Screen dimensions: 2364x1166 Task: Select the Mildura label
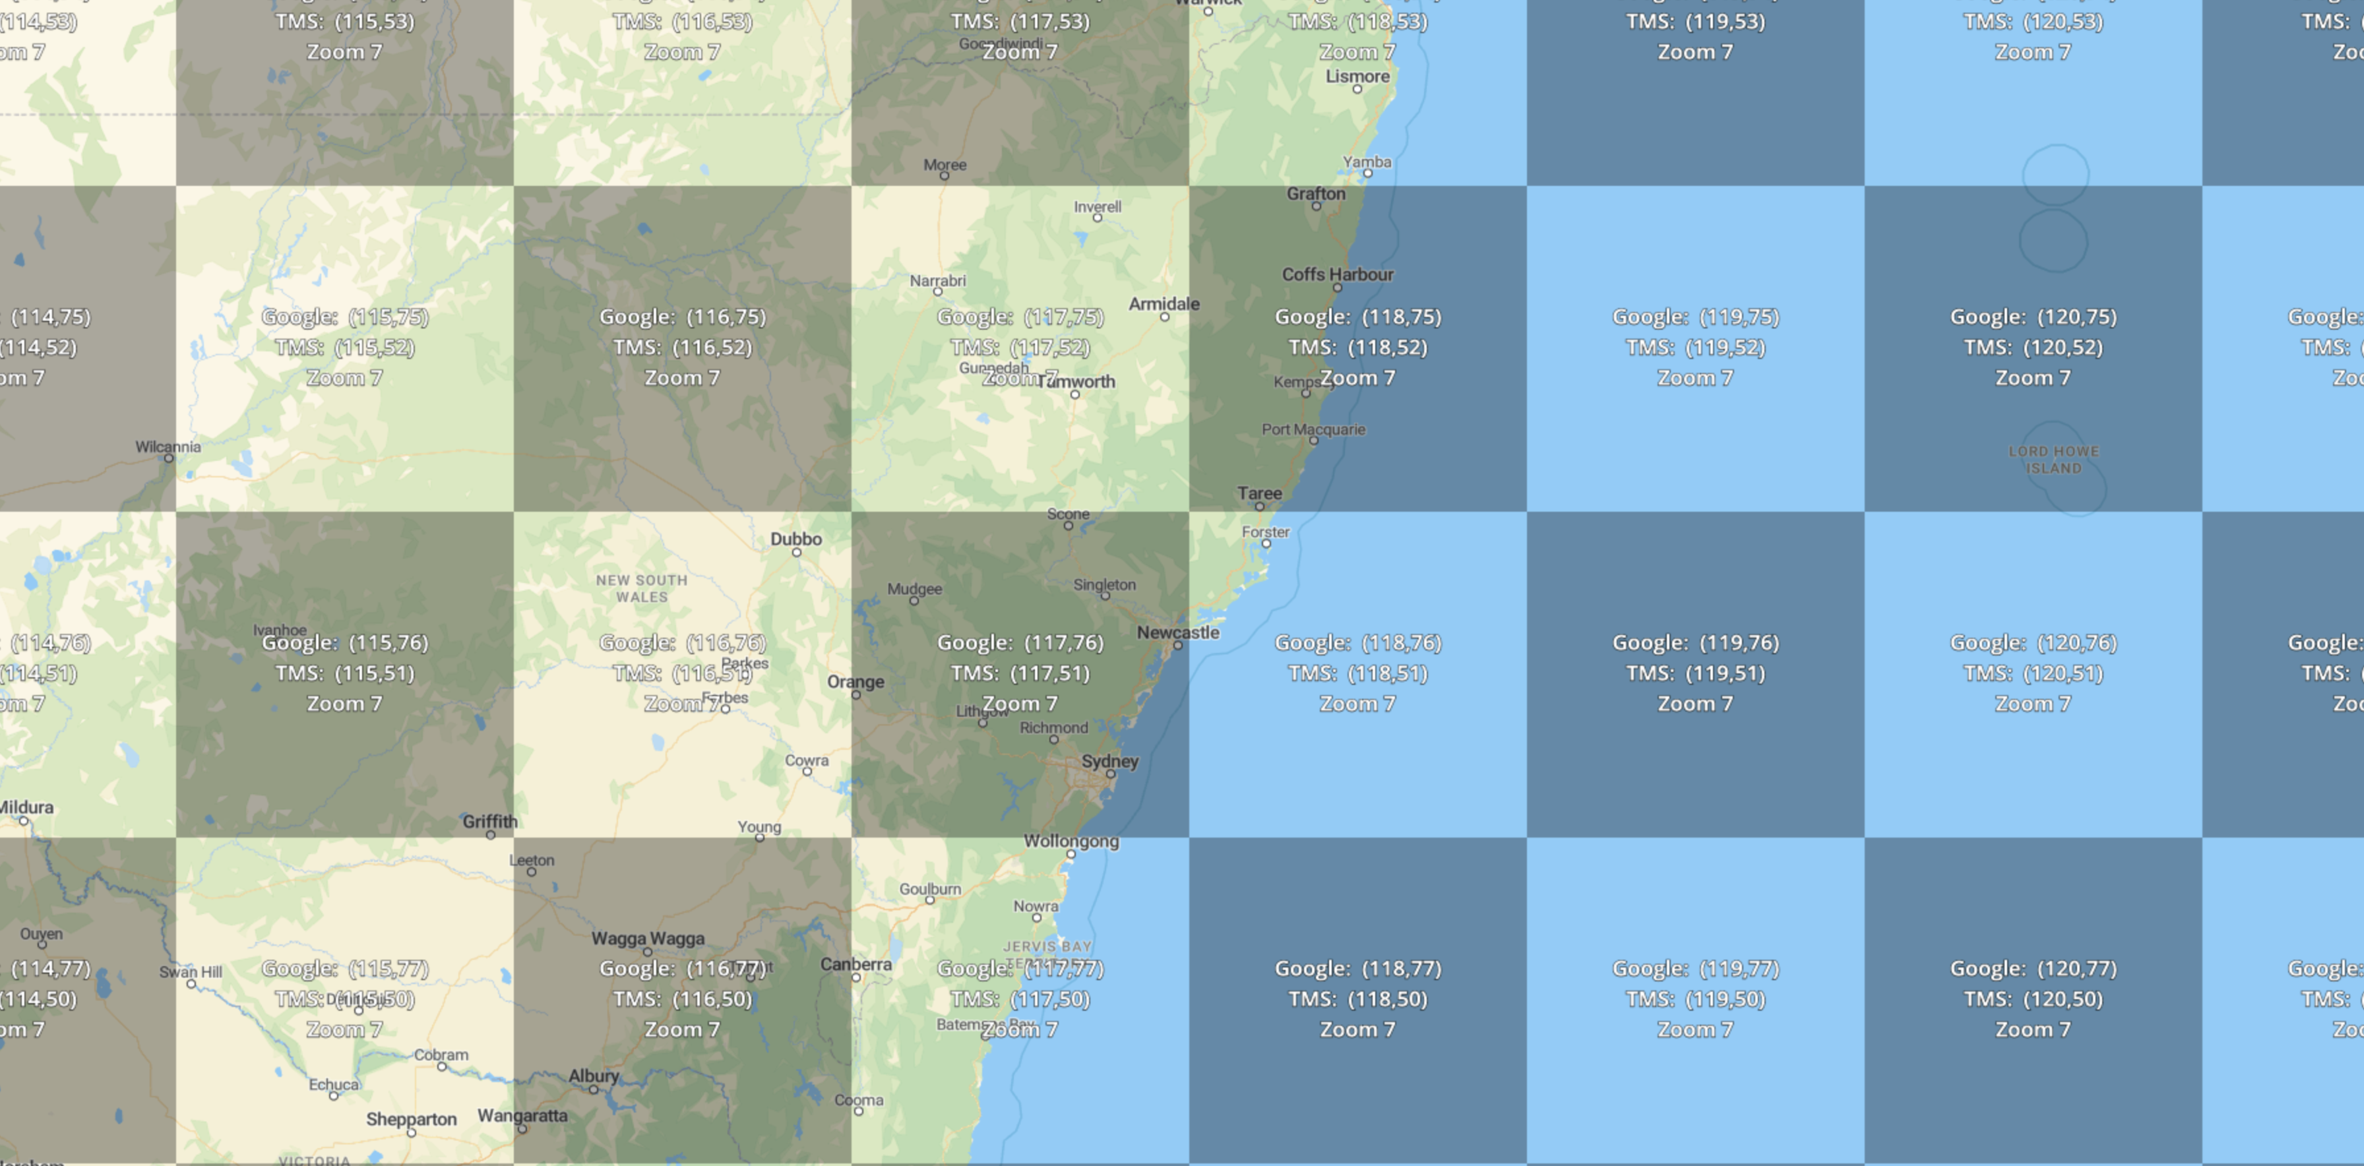click(25, 807)
